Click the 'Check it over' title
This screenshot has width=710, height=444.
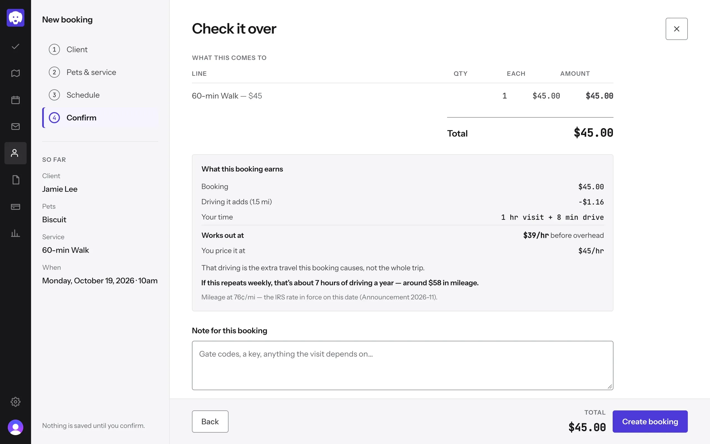point(234,29)
